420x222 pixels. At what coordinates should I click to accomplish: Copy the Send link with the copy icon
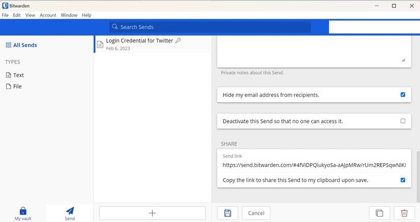[379, 213]
